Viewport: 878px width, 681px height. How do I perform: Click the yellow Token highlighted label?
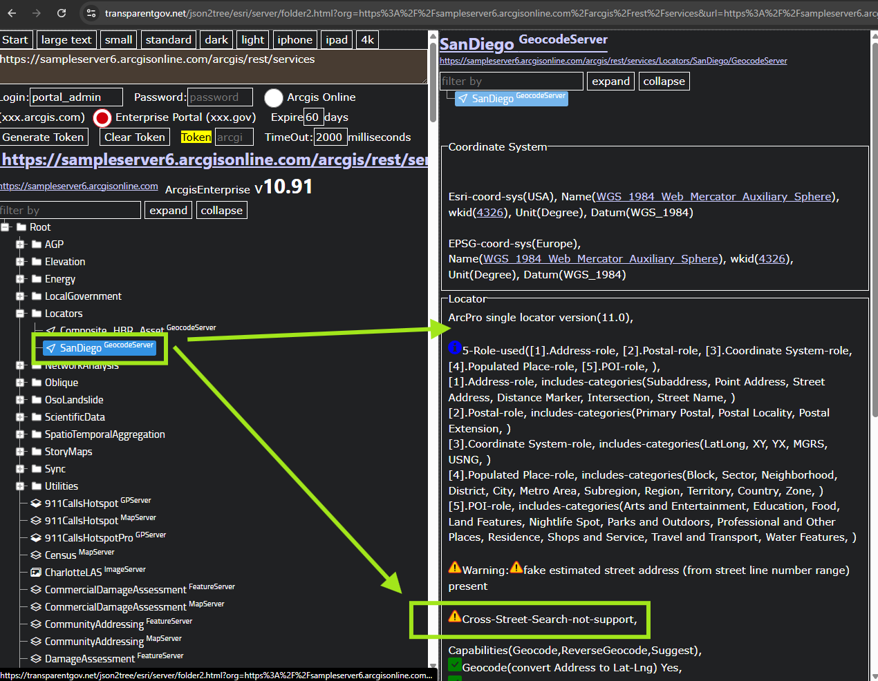click(196, 137)
